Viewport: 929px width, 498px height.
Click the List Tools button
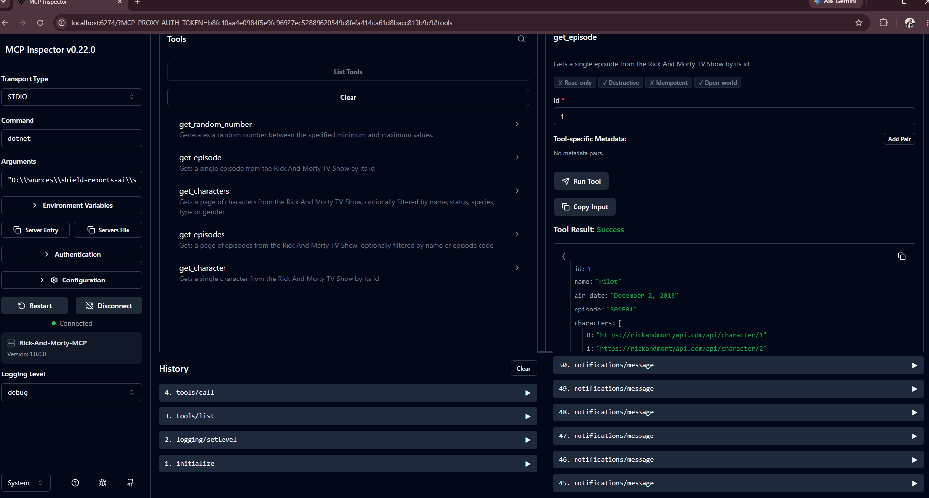[x=348, y=72]
